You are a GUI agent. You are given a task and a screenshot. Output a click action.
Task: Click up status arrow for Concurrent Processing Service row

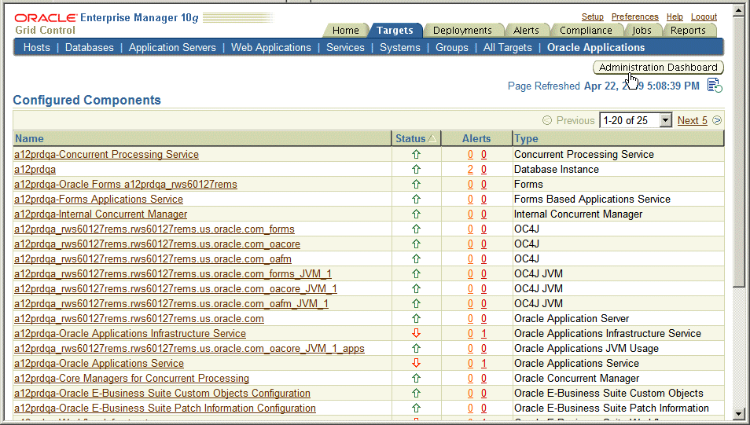coord(416,155)
